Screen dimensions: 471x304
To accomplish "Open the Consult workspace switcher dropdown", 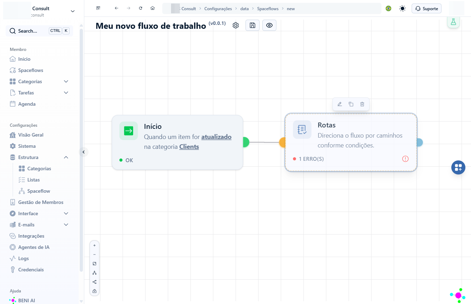I will point(73,11).
